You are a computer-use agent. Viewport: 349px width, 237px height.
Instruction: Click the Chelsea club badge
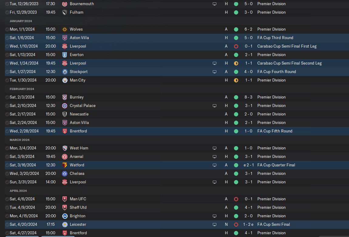[64, 174]
